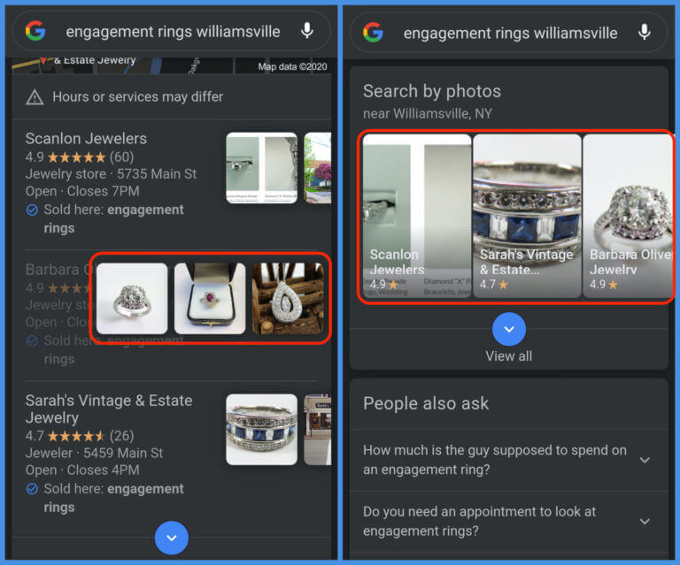680x565 pixels.
Task: Expand the appointment question chevron
Action: pyautogui.click(x=645, y=522)
